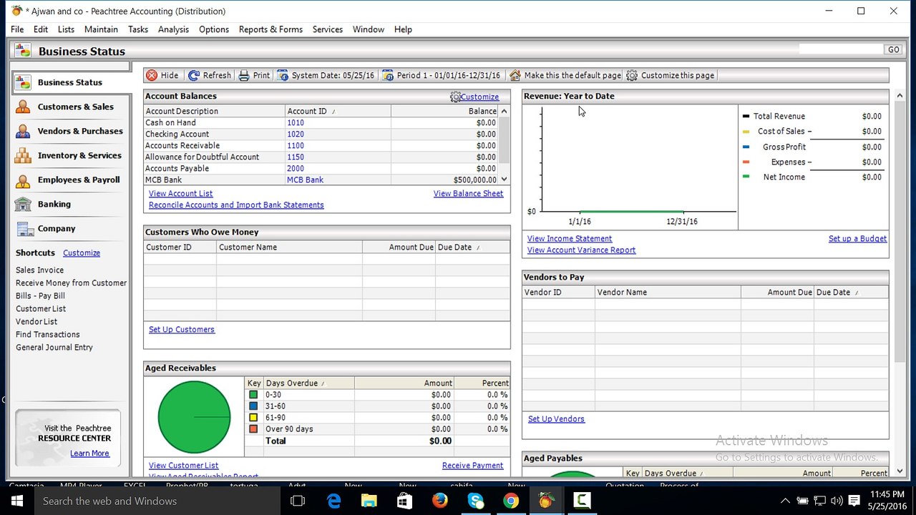Click the Set Up Vendors link

[556, 419]
